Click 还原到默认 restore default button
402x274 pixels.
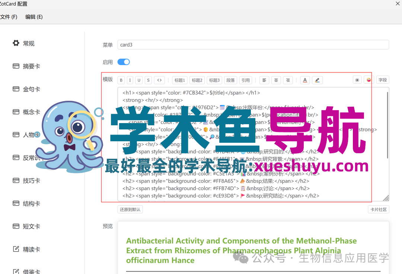[x=130, y=209]
